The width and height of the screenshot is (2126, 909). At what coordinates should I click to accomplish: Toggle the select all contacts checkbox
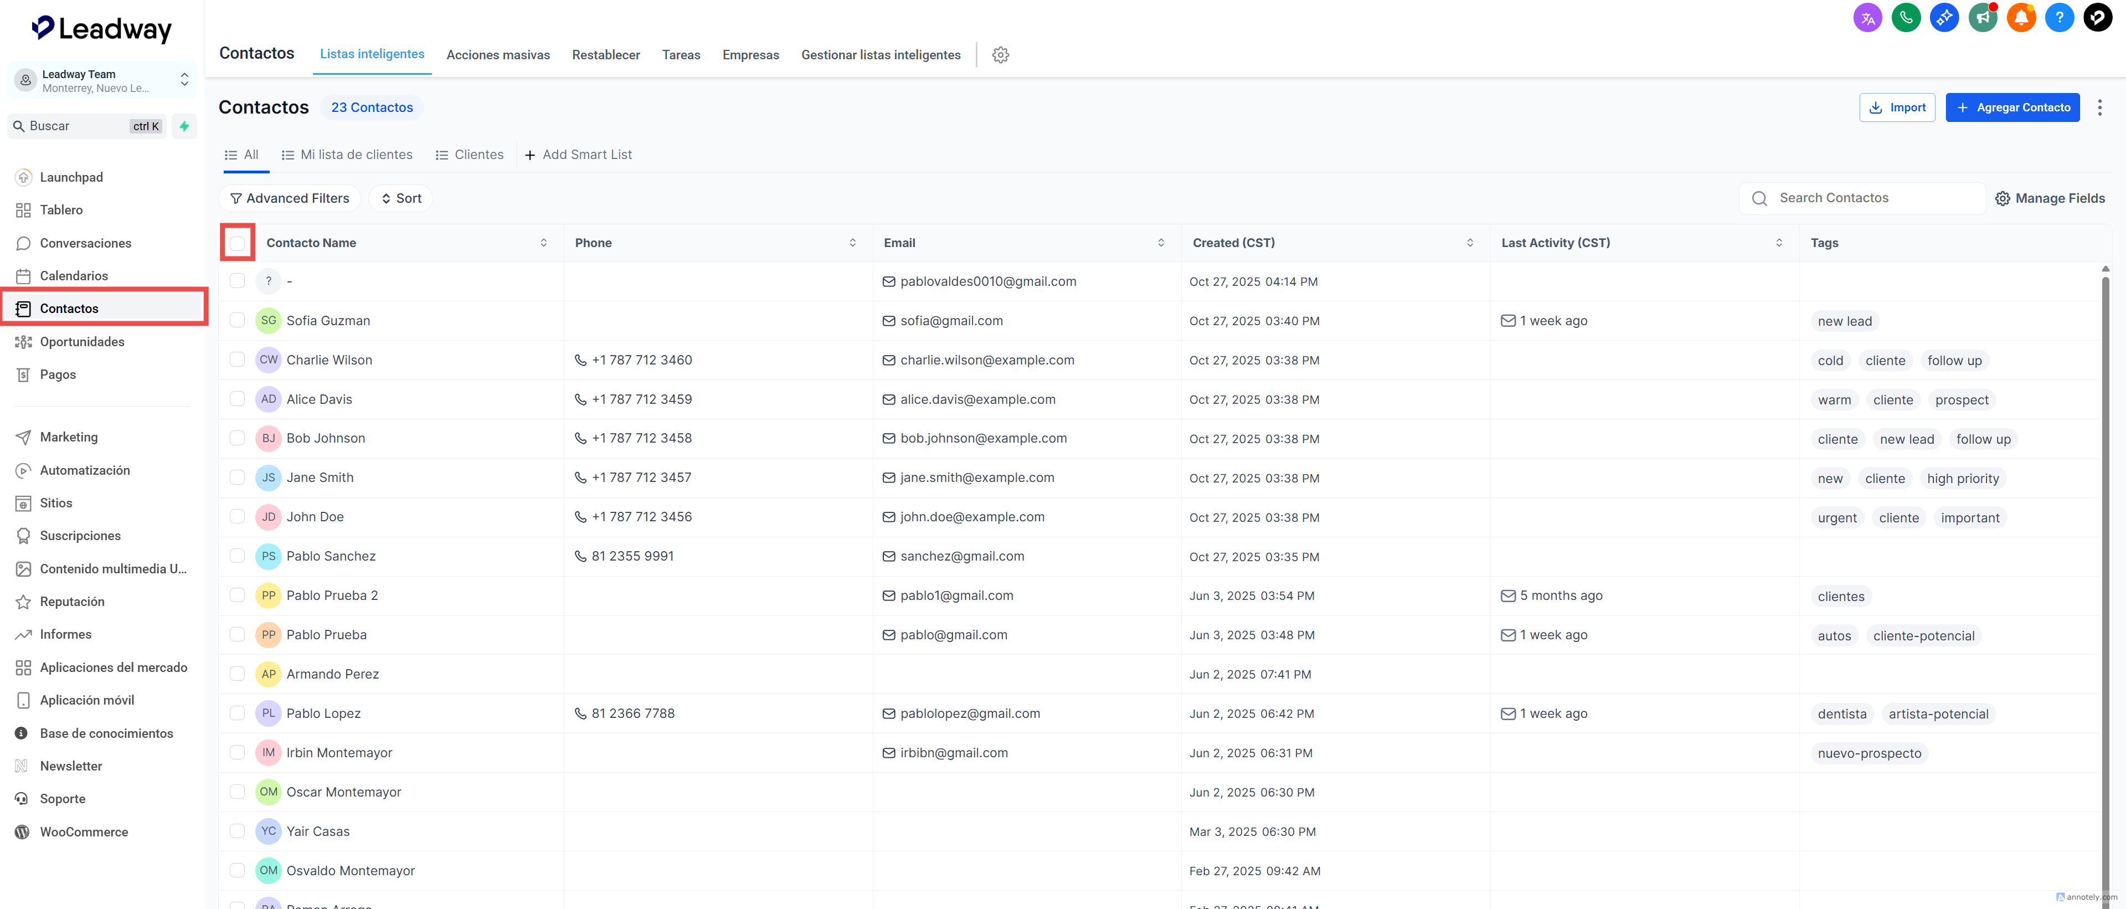click(238, 243)
